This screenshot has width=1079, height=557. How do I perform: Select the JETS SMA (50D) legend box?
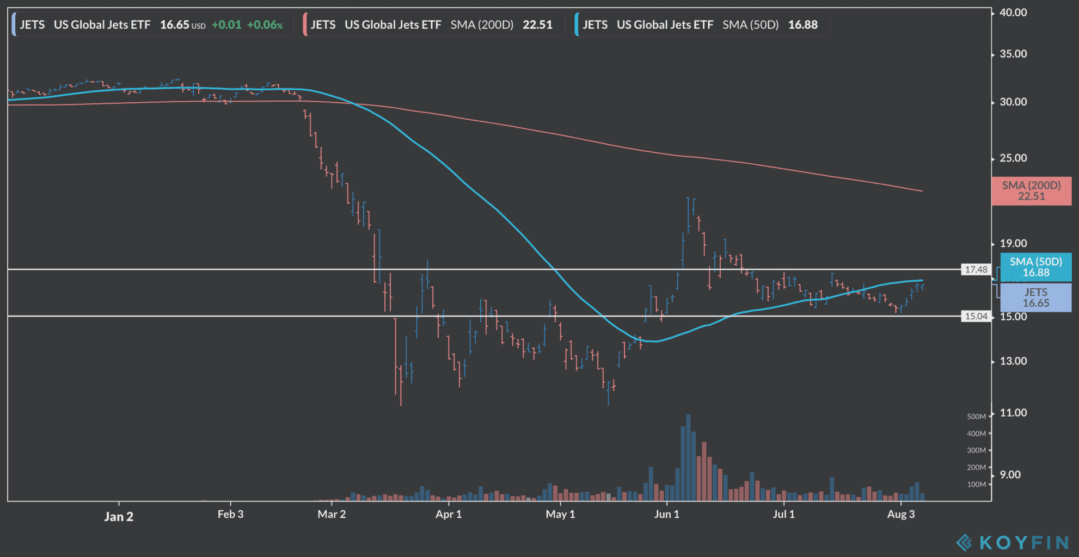(x=702, y=24)
